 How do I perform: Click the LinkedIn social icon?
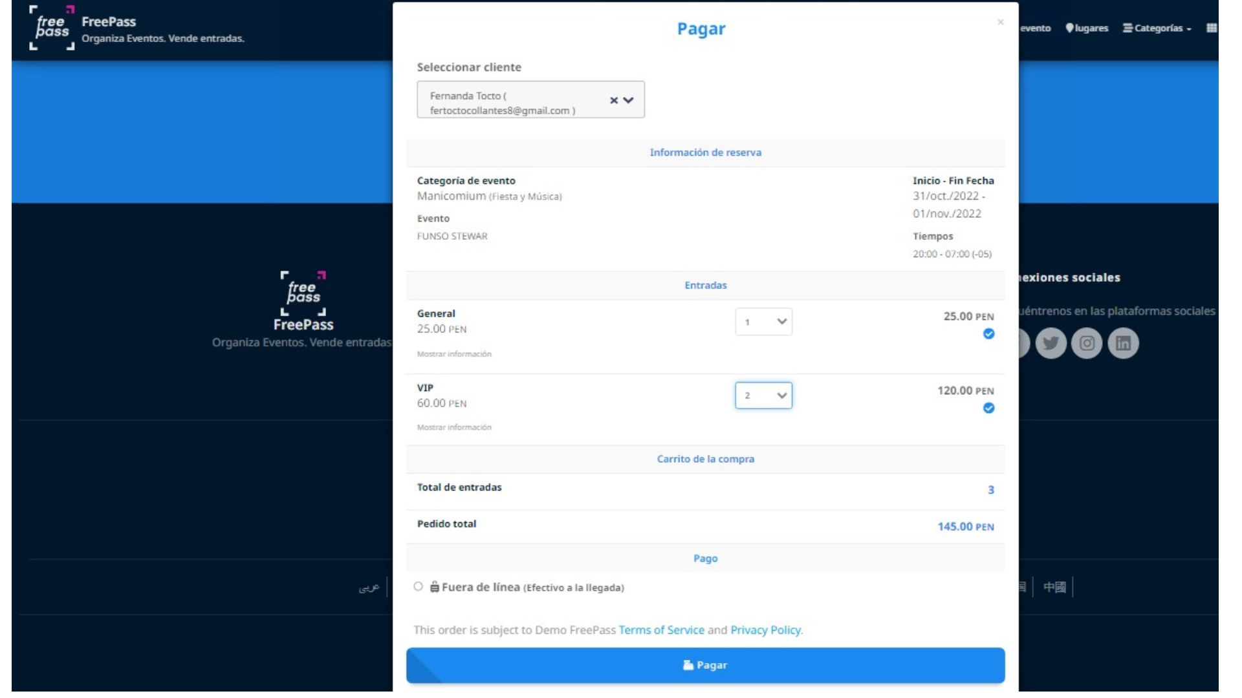(1124, 343)
